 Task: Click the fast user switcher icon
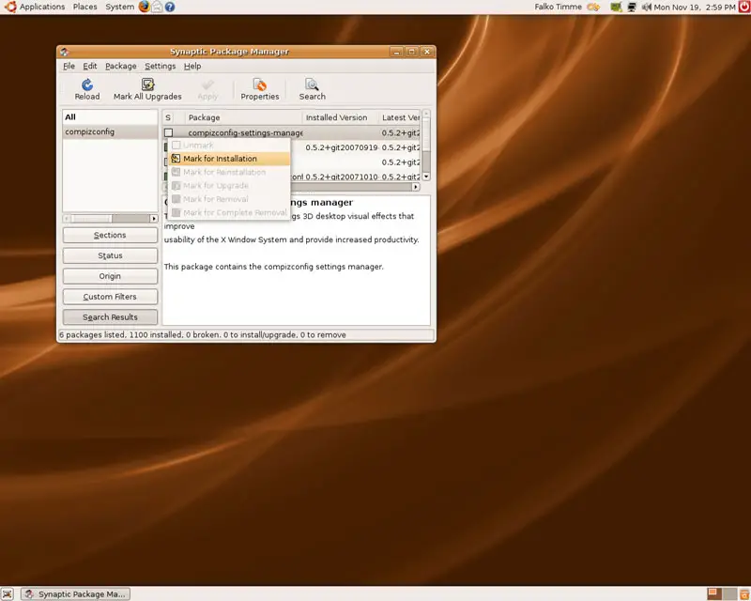click(593, 7)
